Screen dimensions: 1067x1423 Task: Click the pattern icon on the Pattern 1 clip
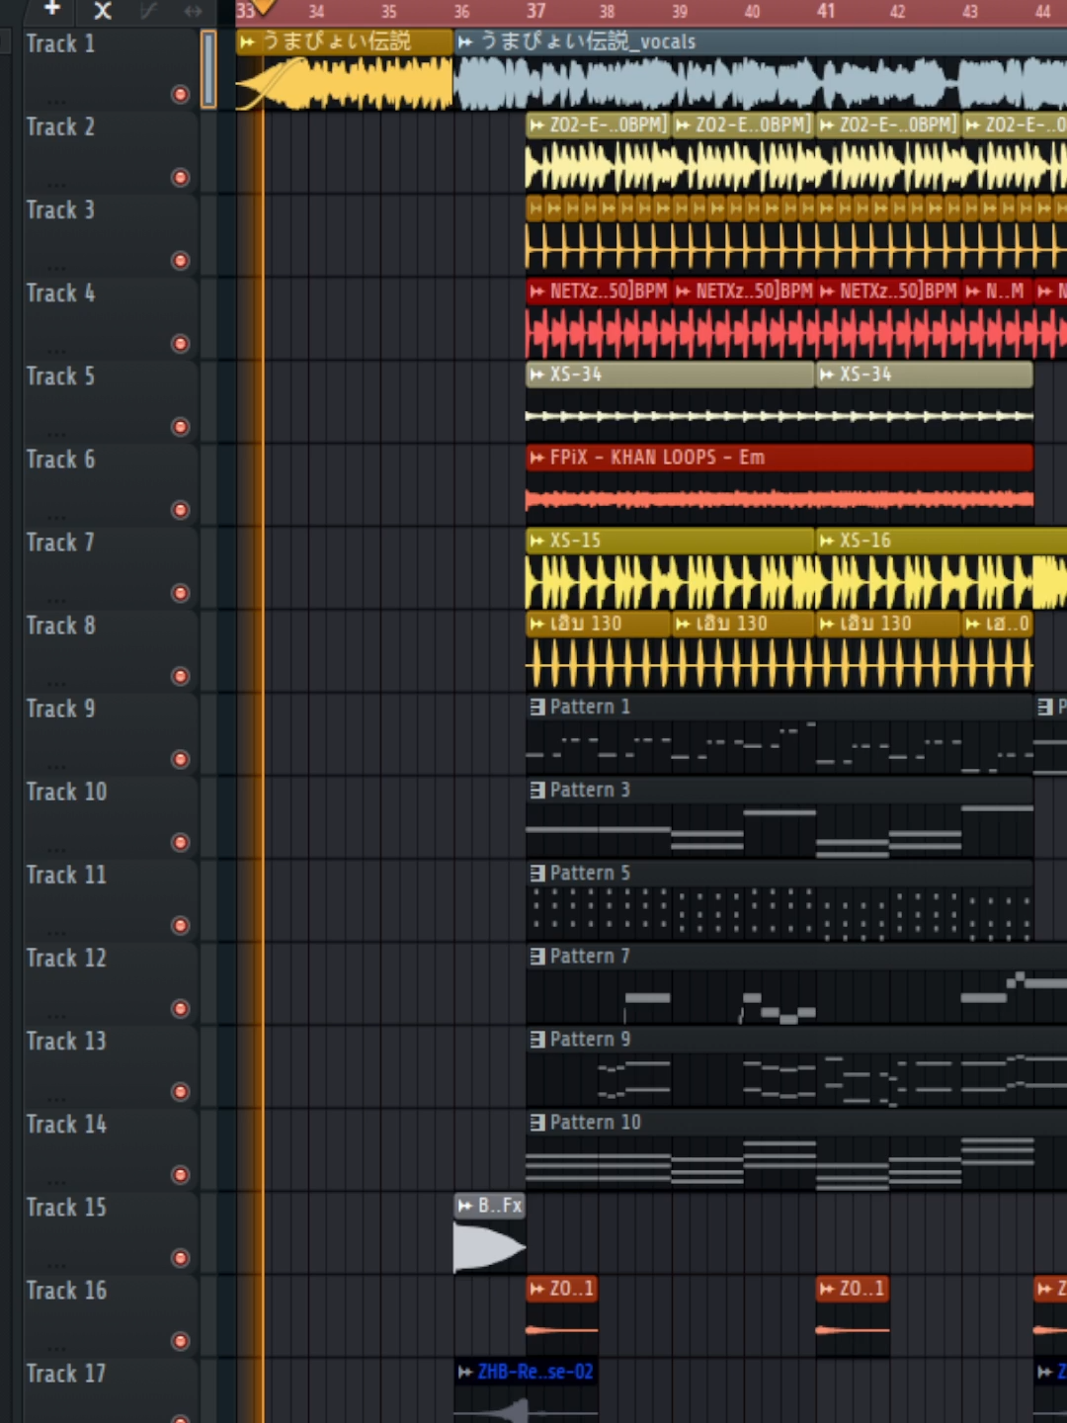[536, 707]
